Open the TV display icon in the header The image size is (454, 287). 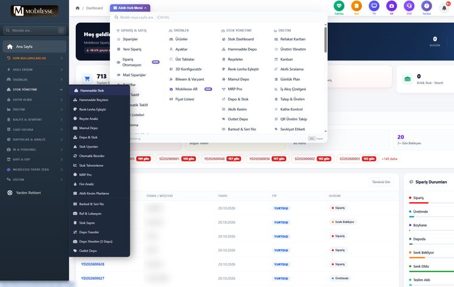coord(374,6)
